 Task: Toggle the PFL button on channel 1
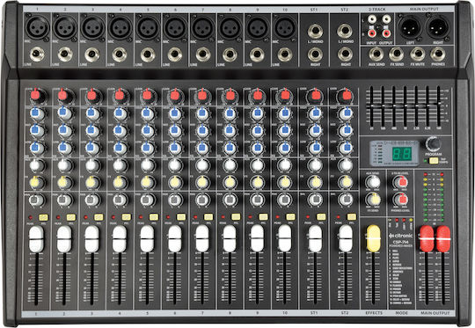click(43, 217)
